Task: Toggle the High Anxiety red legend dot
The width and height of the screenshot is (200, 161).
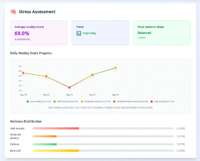Action: click(151, 101)
